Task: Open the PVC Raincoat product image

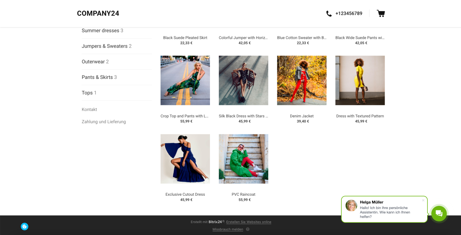Action: [243, 159]
